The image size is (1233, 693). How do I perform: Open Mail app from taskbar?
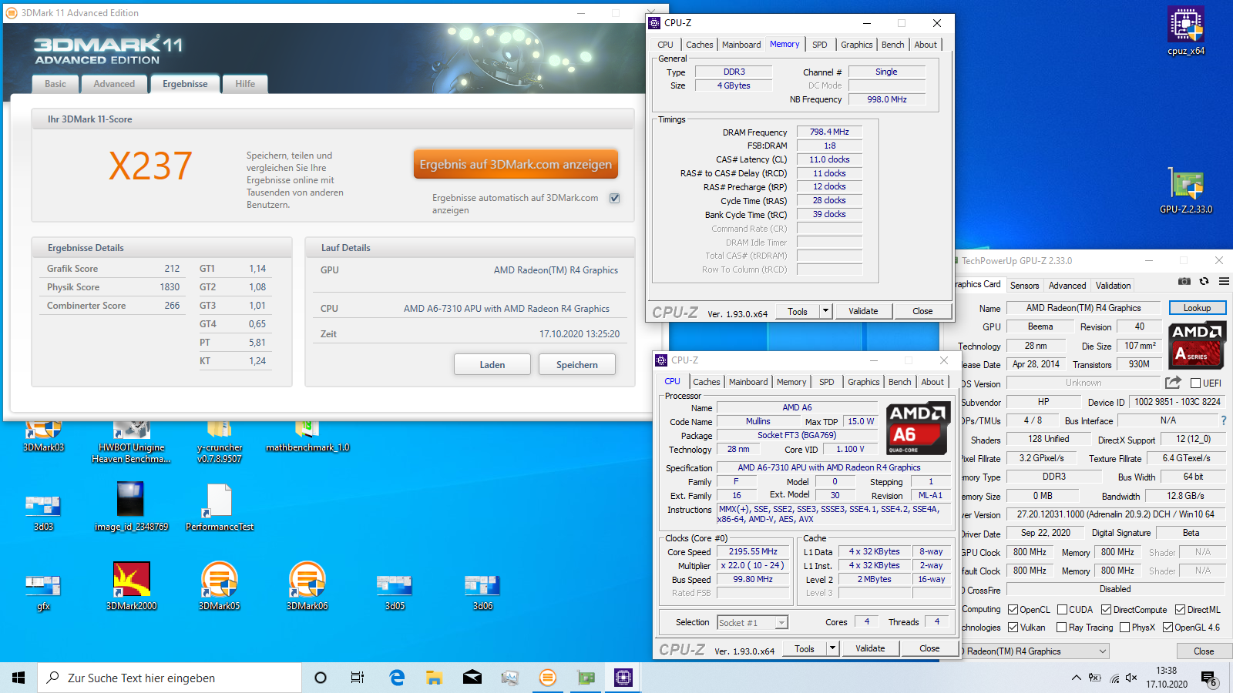[x=472, y=678]
